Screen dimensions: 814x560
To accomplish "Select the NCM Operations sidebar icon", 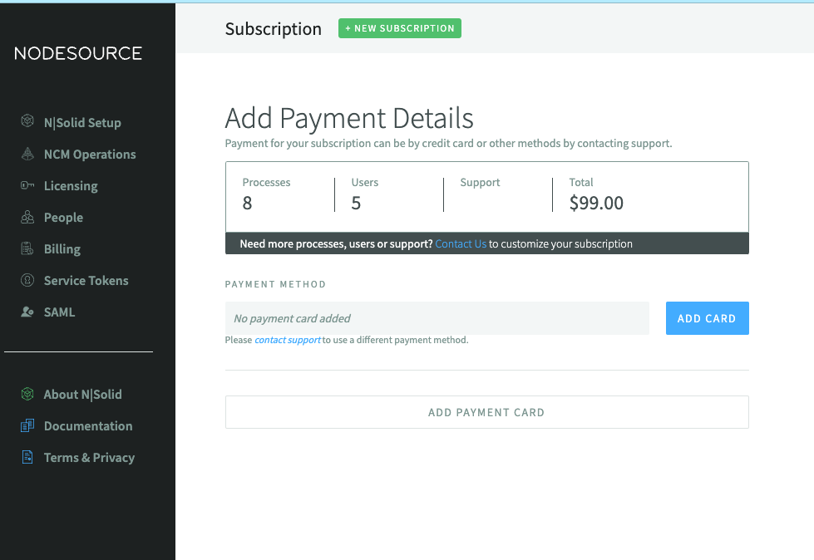I will point(27,154).
